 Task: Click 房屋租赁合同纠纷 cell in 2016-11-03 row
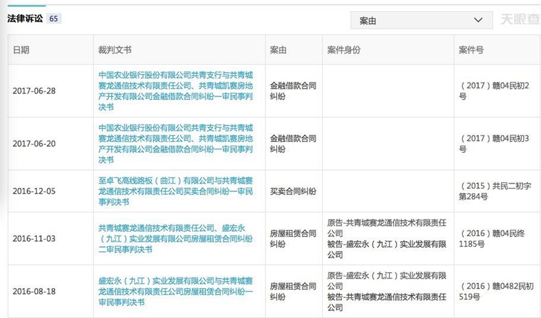point(293,238)
